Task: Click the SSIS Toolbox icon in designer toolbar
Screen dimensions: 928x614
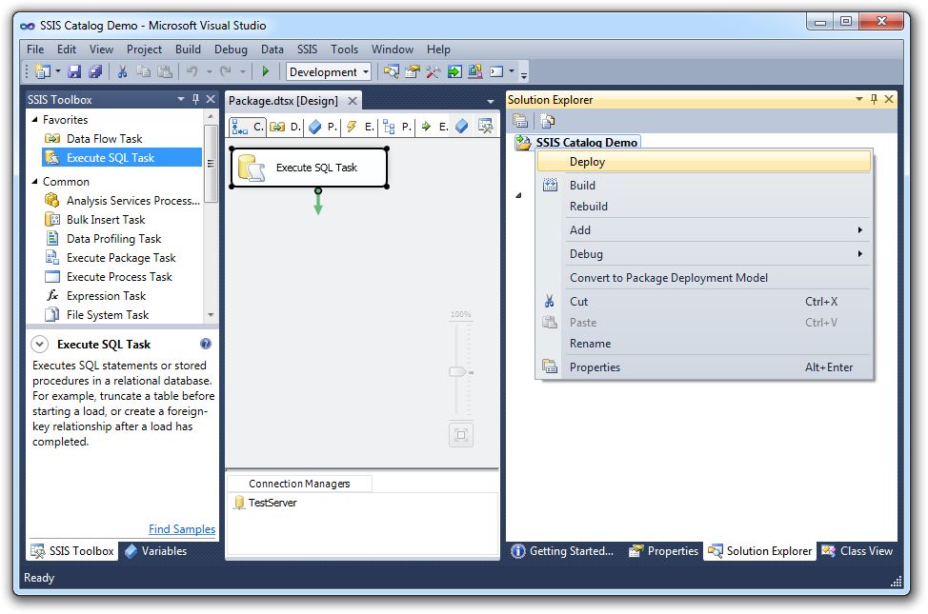Action: coord(485,126)
